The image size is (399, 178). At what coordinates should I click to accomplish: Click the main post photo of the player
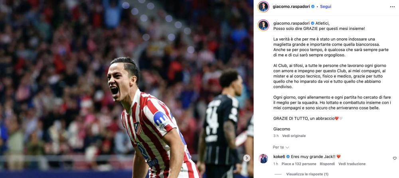[127, 89]
